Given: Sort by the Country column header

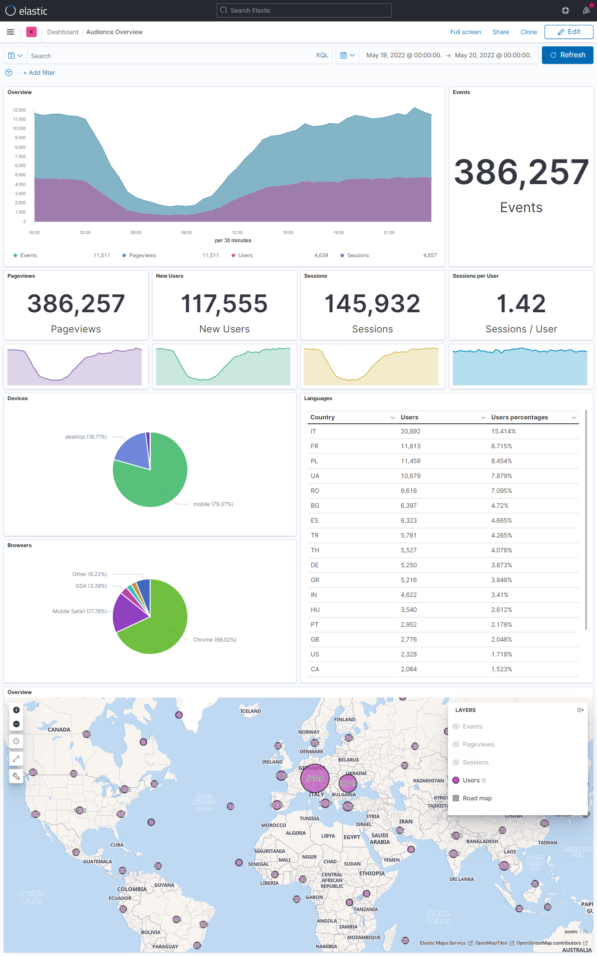Looking at the screenshot, I should (323, 417).
